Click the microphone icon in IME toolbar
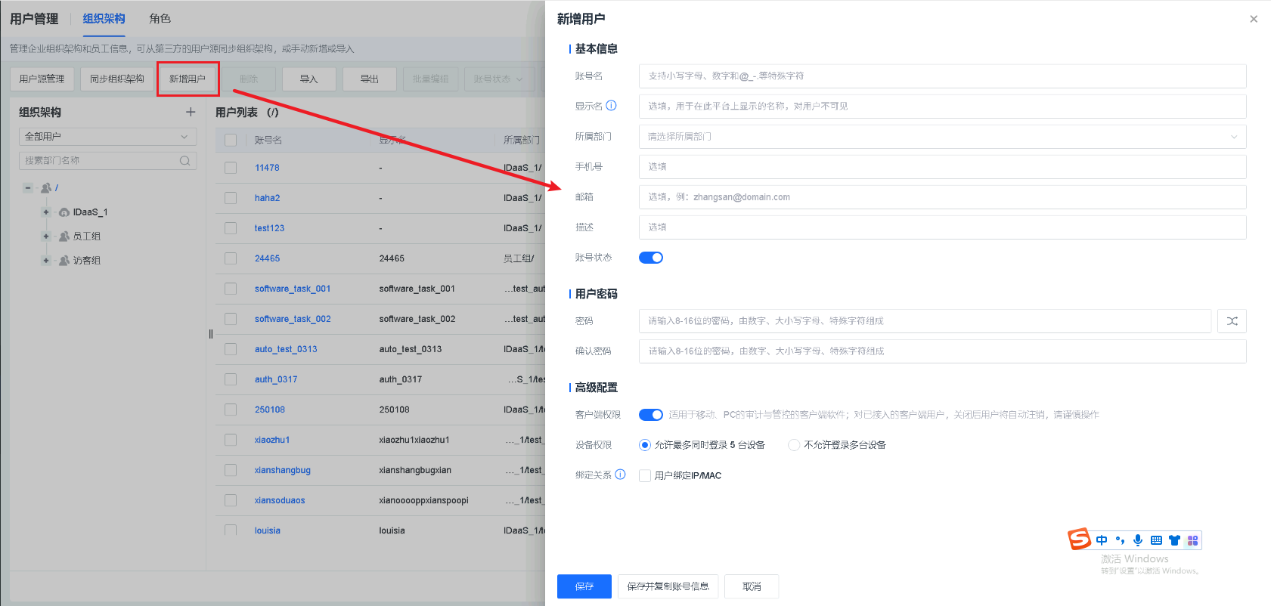The image size is (1271, 606). pyautogui.click(x=1137, y=540)
